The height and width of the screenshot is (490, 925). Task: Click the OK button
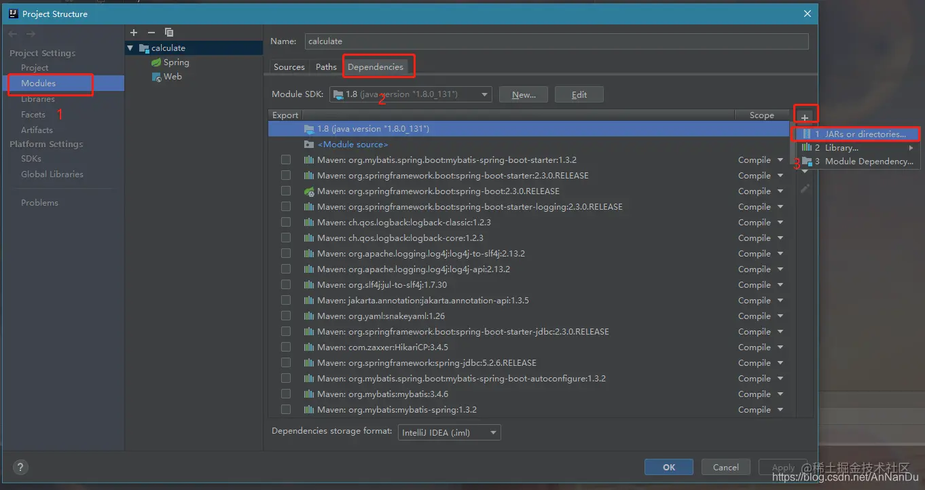point(669,467)
